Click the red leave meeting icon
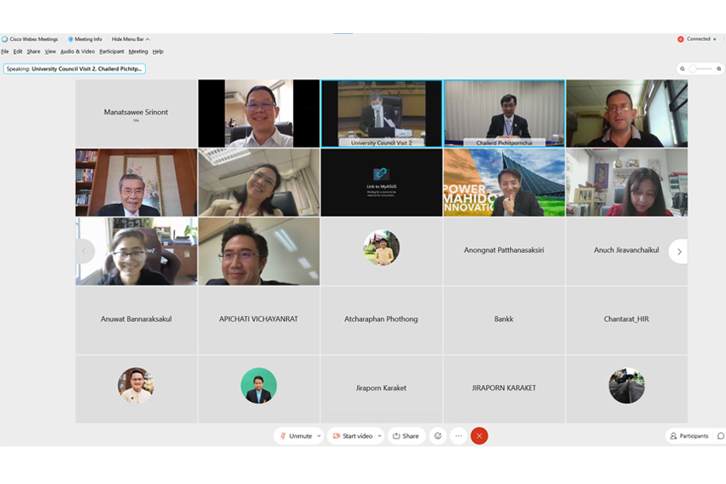The width and height of the screenshot is (726, 484). click(x=479, y=435)
